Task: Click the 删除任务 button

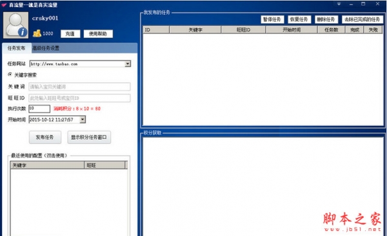Action: [x=326, y=19]
